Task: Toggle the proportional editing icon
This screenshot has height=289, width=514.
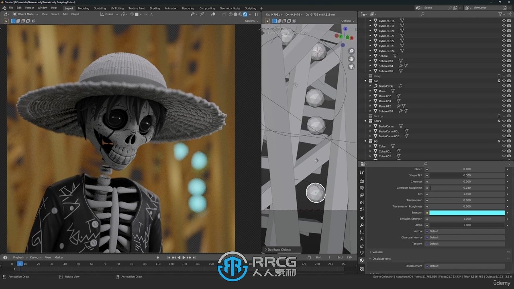Action: (x=146, y=14)
